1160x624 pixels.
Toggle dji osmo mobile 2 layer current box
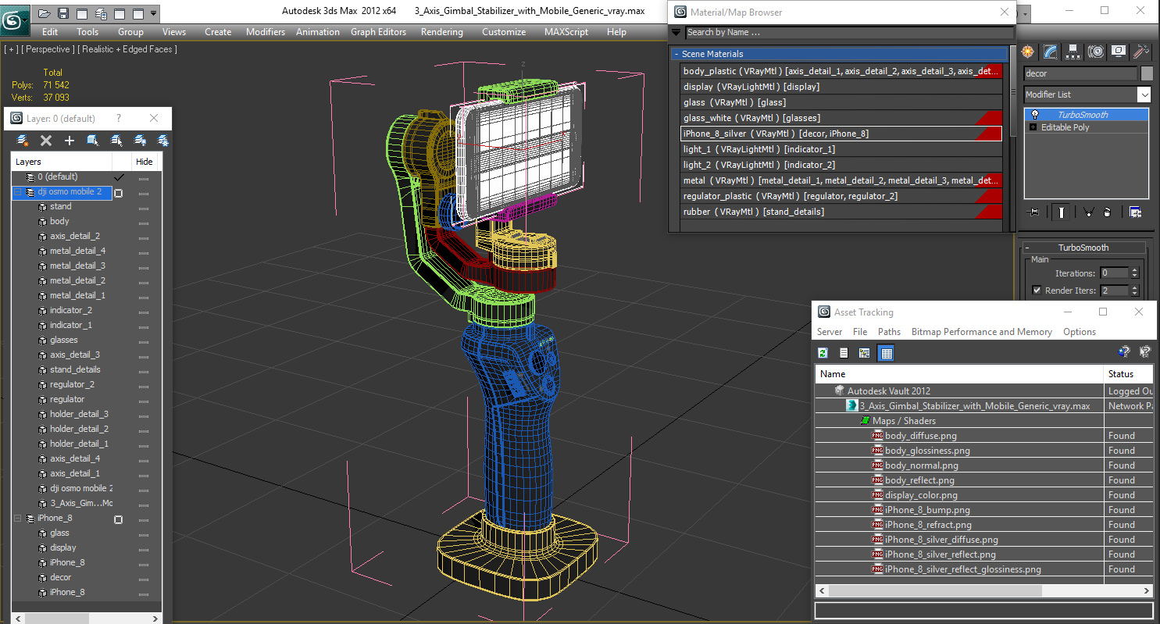(118, 192)
